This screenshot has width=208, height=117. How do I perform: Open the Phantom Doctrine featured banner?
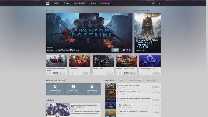(x=89, y=33)
